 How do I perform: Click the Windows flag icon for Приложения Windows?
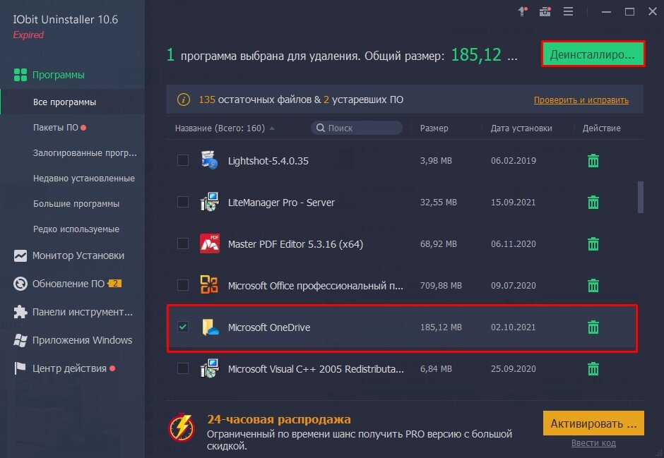tap(20, 340)
